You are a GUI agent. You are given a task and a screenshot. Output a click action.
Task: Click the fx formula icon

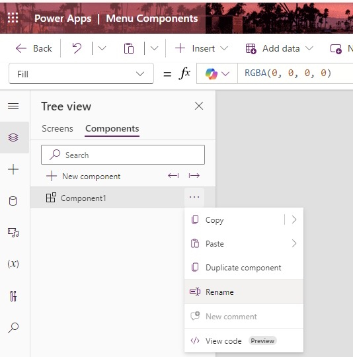pyautogui.click(x=184, y=73)
